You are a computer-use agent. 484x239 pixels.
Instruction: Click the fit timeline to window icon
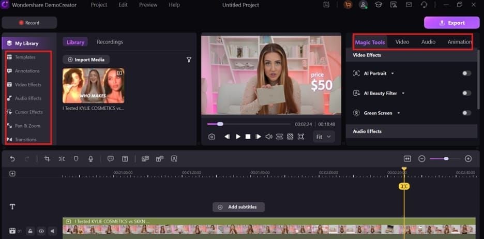(407, 159)
